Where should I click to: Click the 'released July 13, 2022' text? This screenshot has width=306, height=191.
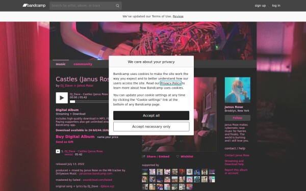pyautogui.click(x=70, y=164)
